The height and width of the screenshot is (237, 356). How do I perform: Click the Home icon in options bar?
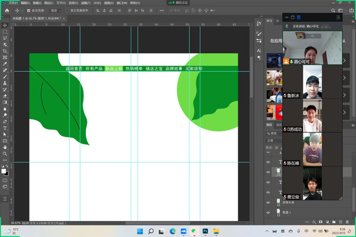click(x=7, y=10)
